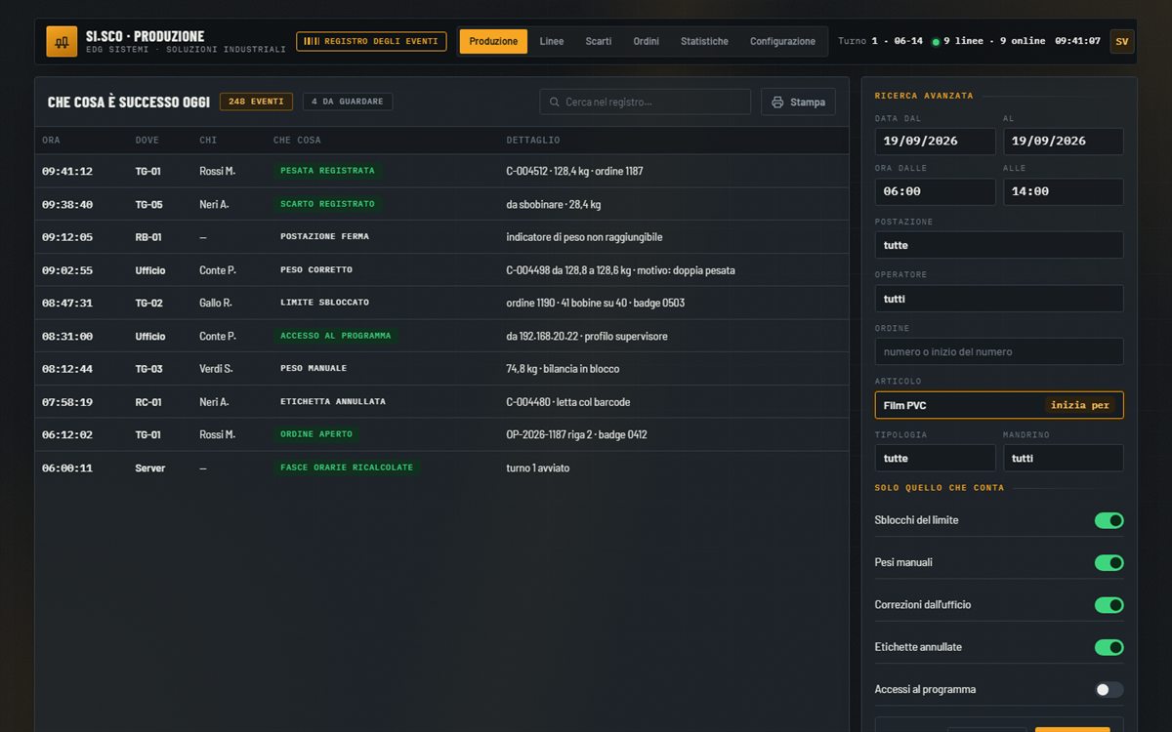
Task: Switch to the Configurazione tab
Action: tap(782, 42)
